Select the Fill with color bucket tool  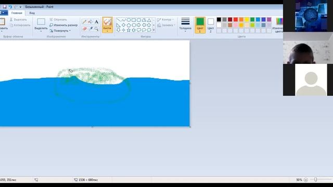point(91,22)
